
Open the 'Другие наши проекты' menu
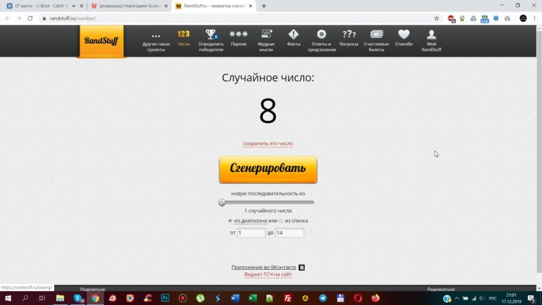pyautogui.click(x=156, y=41)
